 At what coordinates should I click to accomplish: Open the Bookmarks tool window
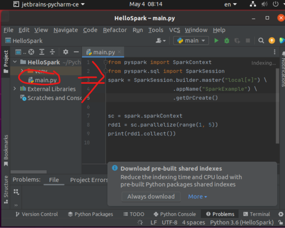pyautogui.click(x=6, y=150)
